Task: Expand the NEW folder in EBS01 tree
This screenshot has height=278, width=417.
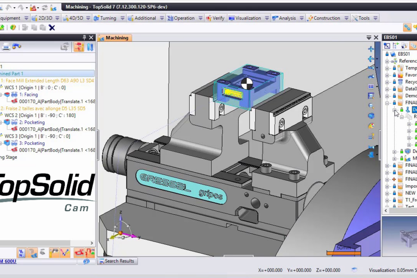Action: coord(387,193)
